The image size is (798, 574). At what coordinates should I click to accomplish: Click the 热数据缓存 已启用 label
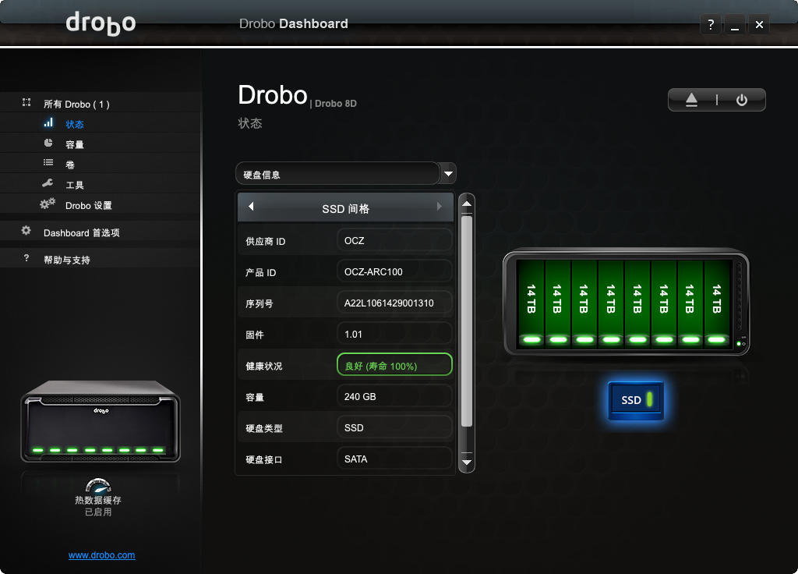pos(98,505)
